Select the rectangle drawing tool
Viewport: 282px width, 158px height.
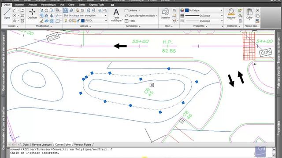[22, 16]
